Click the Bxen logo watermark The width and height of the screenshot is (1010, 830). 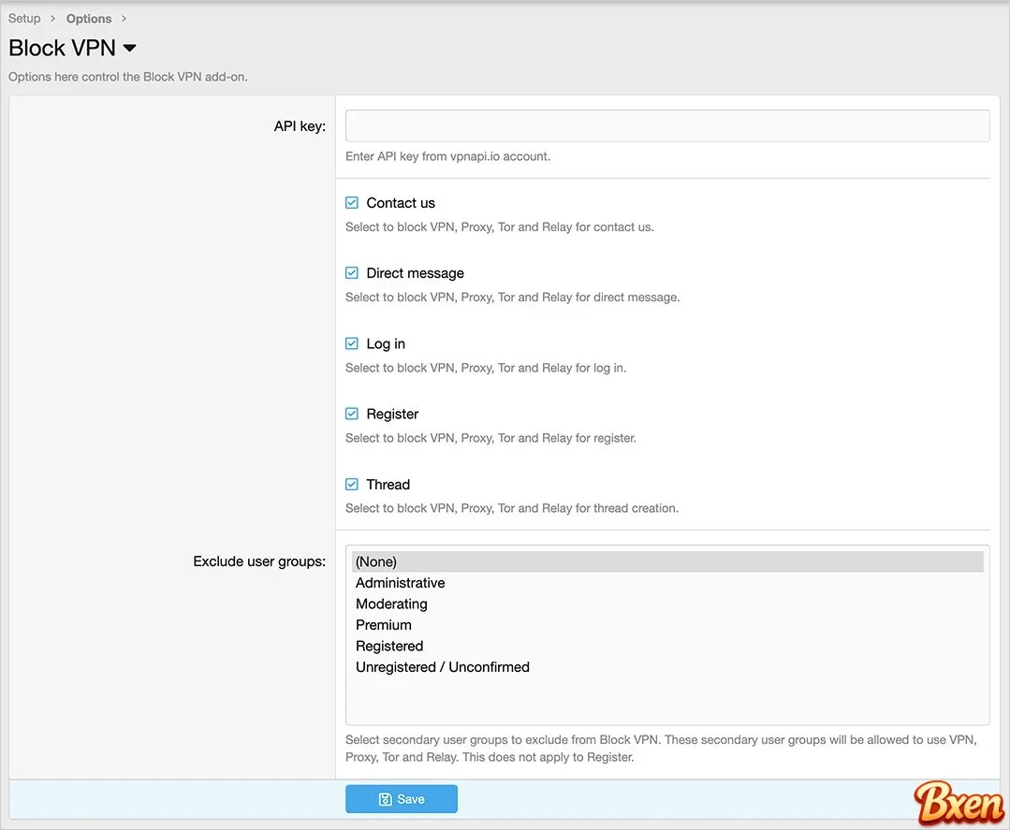tap(959, 802)
